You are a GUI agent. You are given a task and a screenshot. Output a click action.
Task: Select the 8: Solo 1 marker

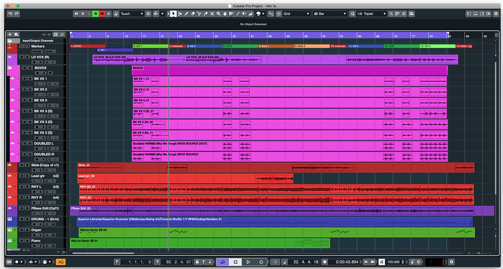click(x=276, y=46)
